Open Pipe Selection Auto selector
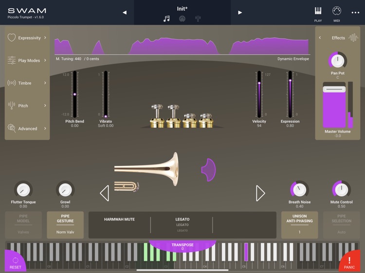This screenshot has width=365, height=273. pos(342,225)
